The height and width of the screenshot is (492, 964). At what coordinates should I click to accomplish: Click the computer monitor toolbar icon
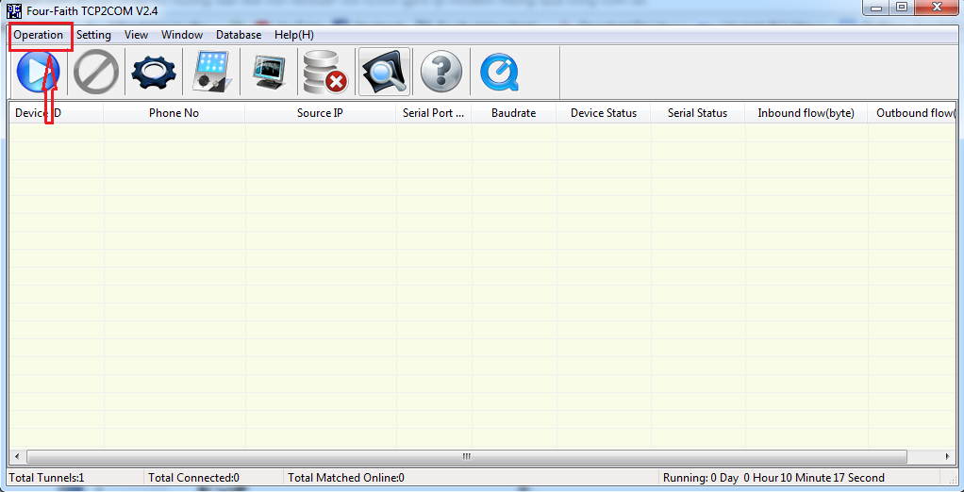click(269, 73)
